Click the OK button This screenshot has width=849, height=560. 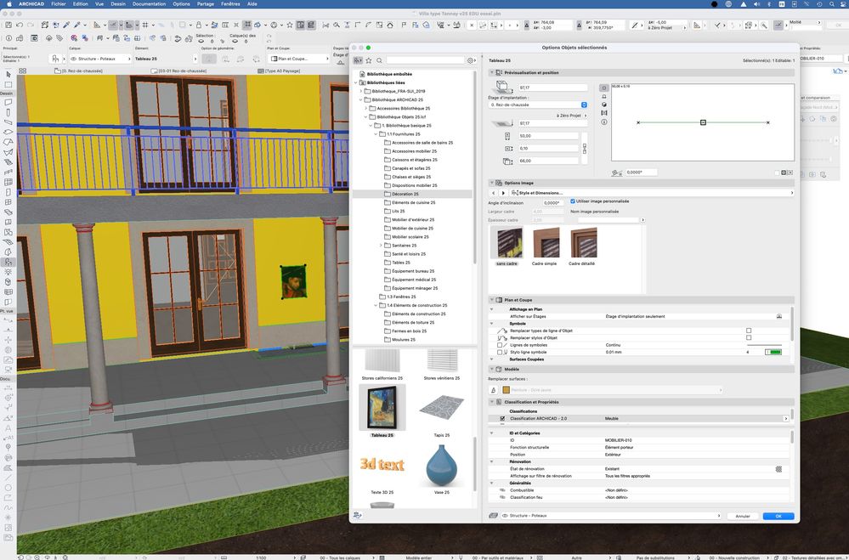pyautogui.click(x=778, y=516)
